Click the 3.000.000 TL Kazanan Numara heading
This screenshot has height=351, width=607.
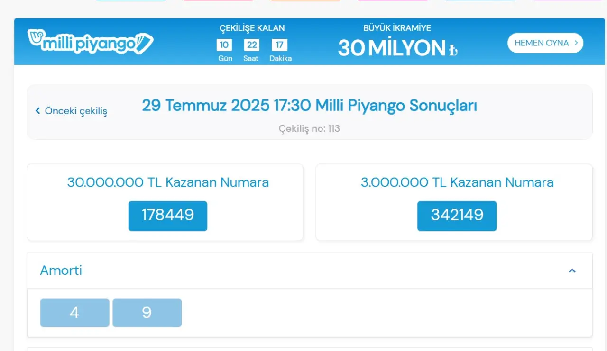click(x=457, y=182)
